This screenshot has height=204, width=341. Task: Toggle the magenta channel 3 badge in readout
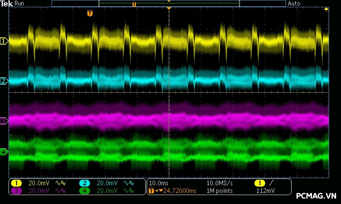(16, 191)
